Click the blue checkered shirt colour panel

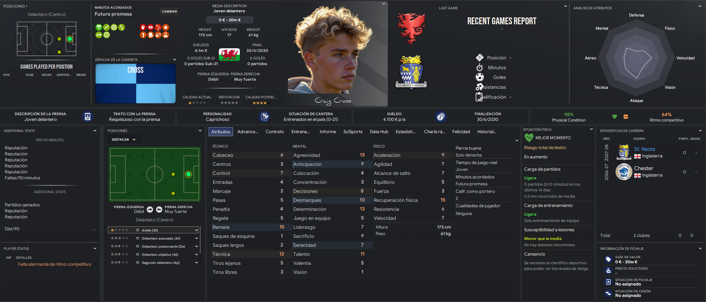click(136, 83)
